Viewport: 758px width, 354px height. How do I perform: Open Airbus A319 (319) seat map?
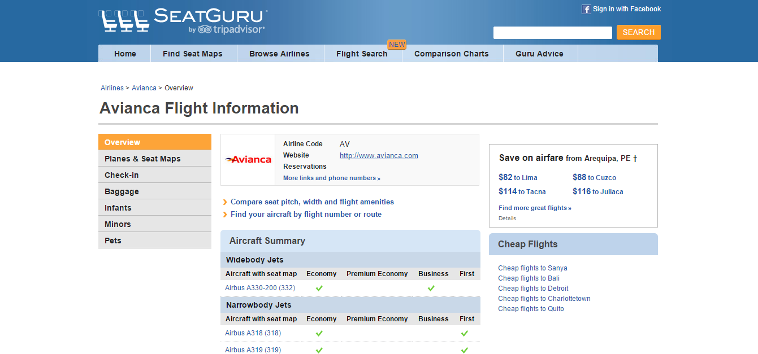(x=253, y=350)
